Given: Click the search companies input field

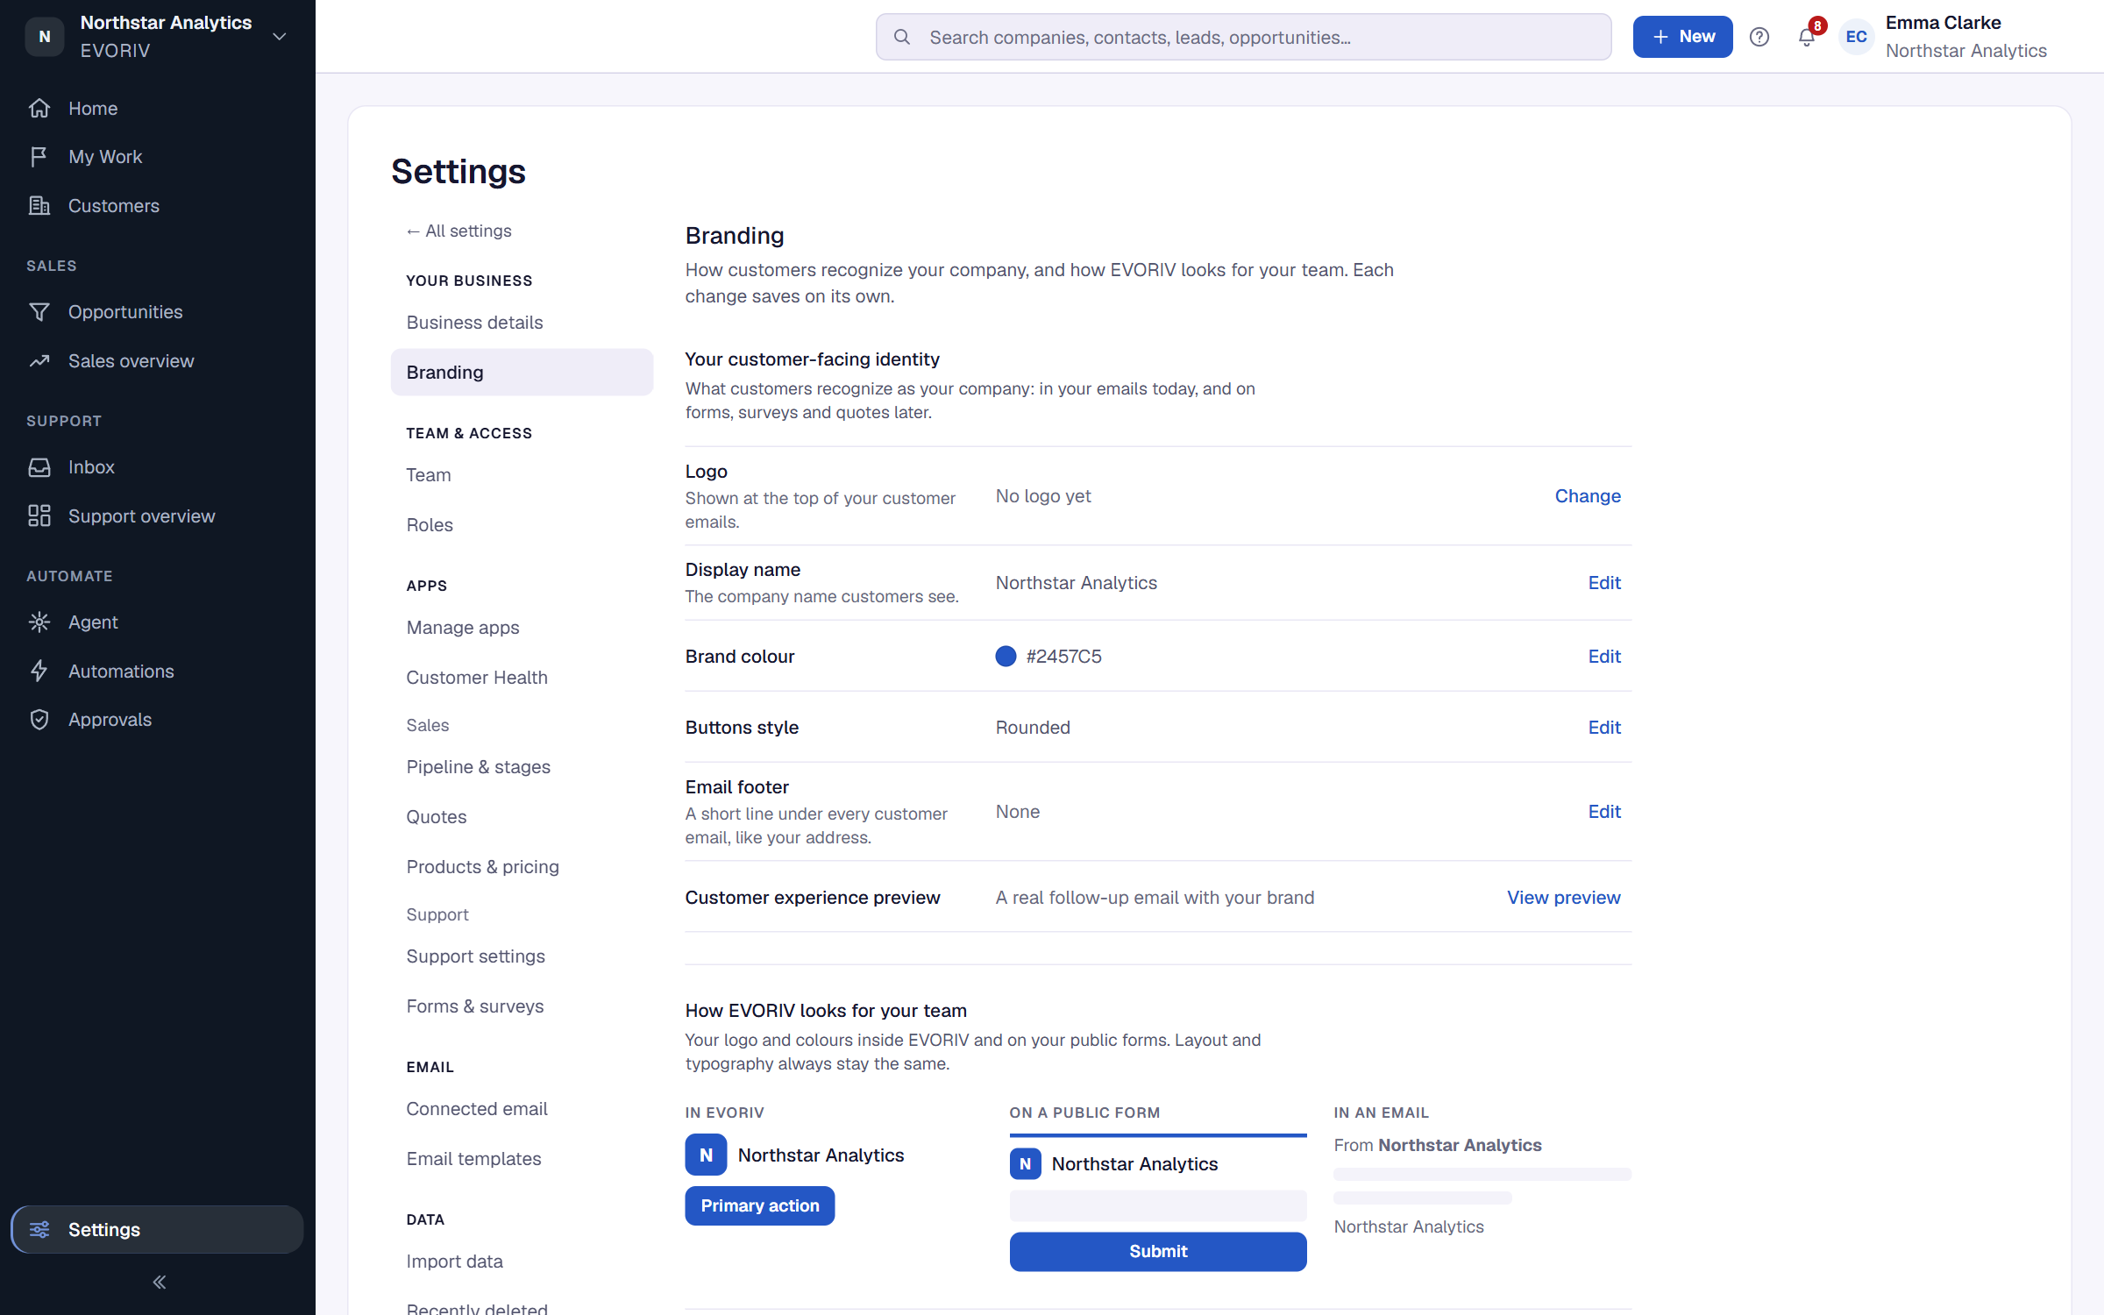Looking at the screenshot, I should click(x=1243, y=37).
